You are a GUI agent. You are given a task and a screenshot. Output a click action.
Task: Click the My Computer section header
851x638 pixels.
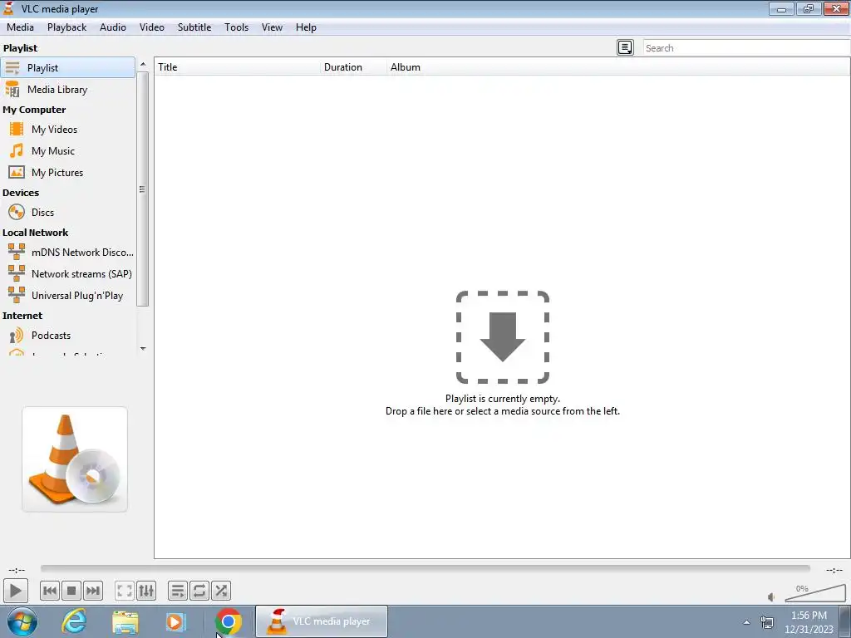[x=34, y=110]
